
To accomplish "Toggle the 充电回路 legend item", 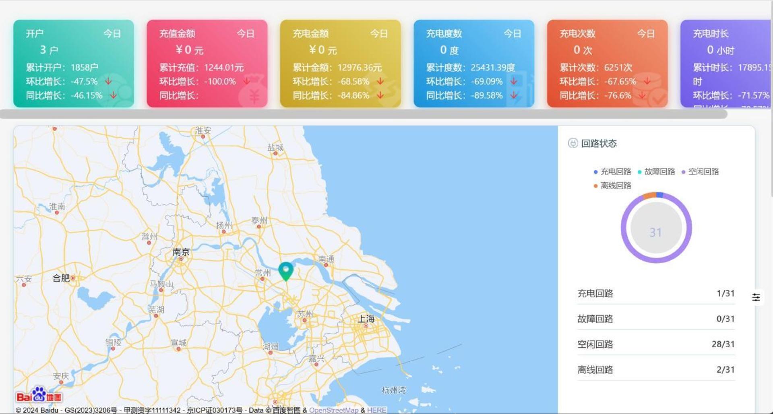I will click(612, 172).
